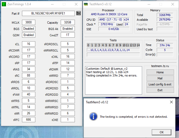Viewport: 179px width, 138px height.
Task: Select test number 0 box
Action: tap(88, 45)
